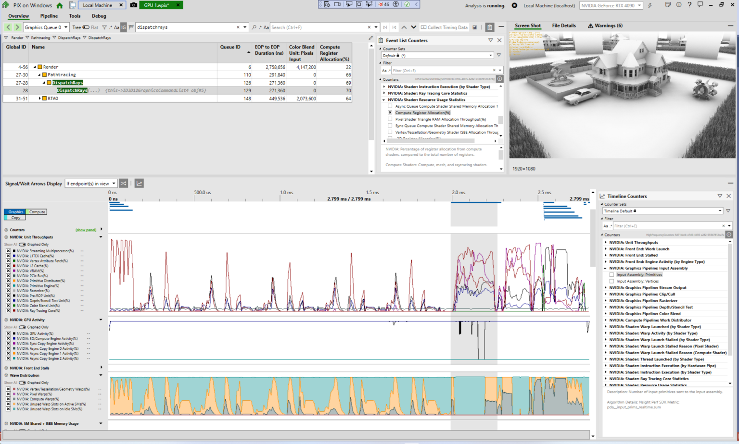This screenshot has width=739, height=444.
Task: Click the magnifier search icon
Action: [254, 27]
